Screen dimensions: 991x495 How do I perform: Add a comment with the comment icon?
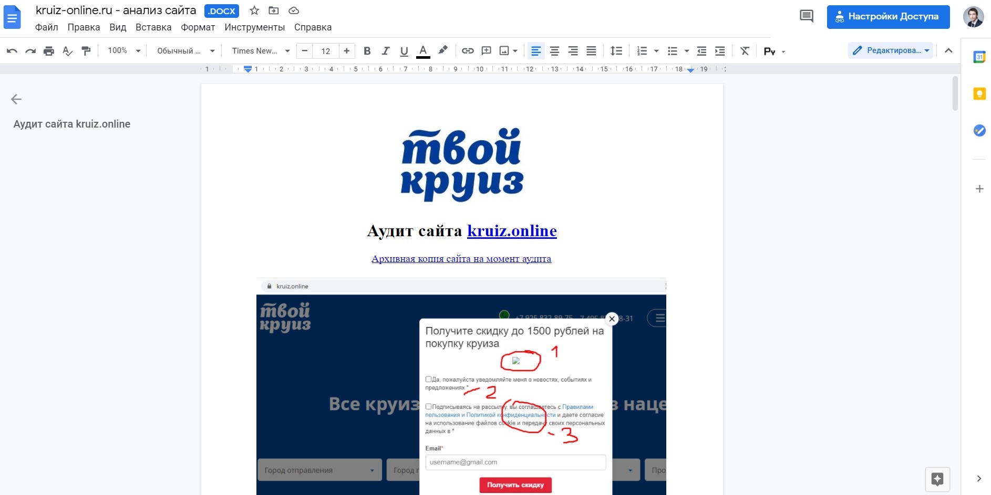click(x=487, y=50)
